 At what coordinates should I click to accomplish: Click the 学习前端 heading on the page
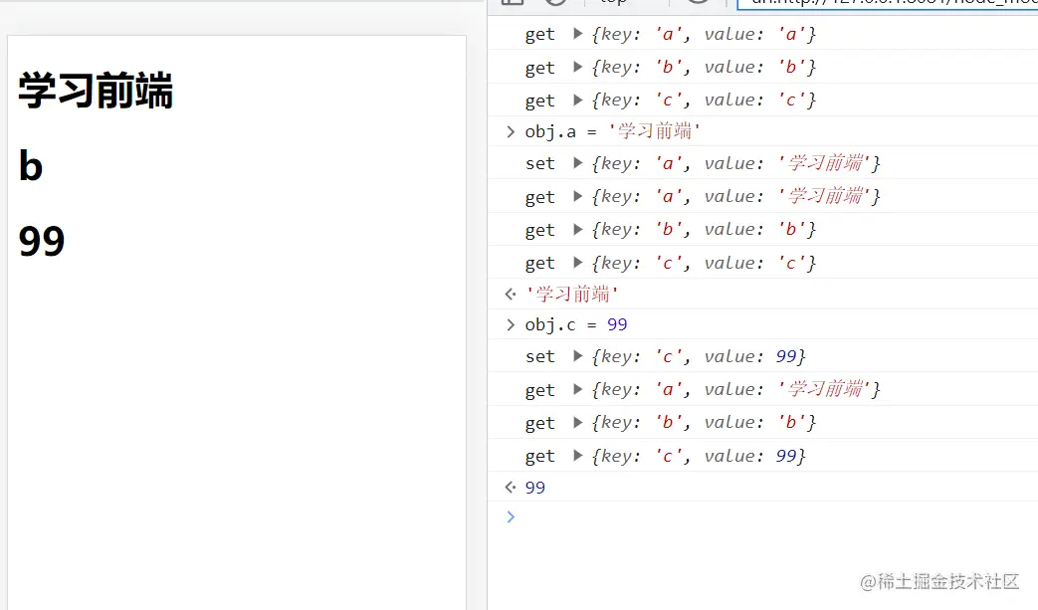[96, 91]
